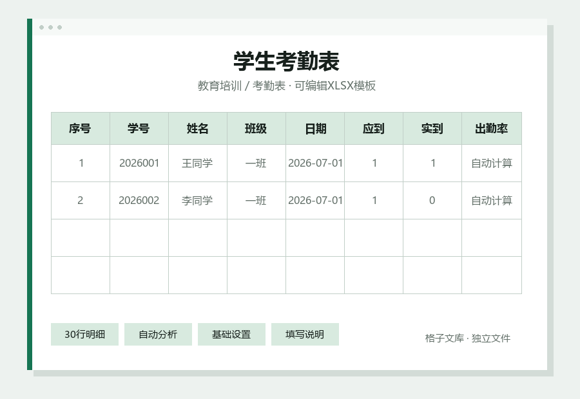This screenshot has width=580, height=399.
Task: Select the 出勤率 column header
Action: pyautogui.click(x=492, y=129)
